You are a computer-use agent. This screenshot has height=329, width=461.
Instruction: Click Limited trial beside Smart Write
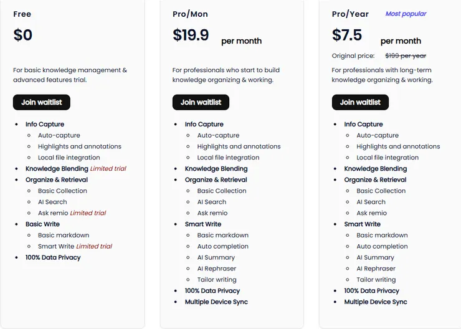(94, 246)
